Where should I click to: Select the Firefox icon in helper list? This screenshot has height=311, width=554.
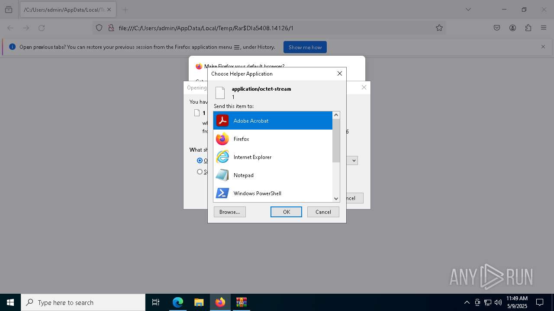222,139
